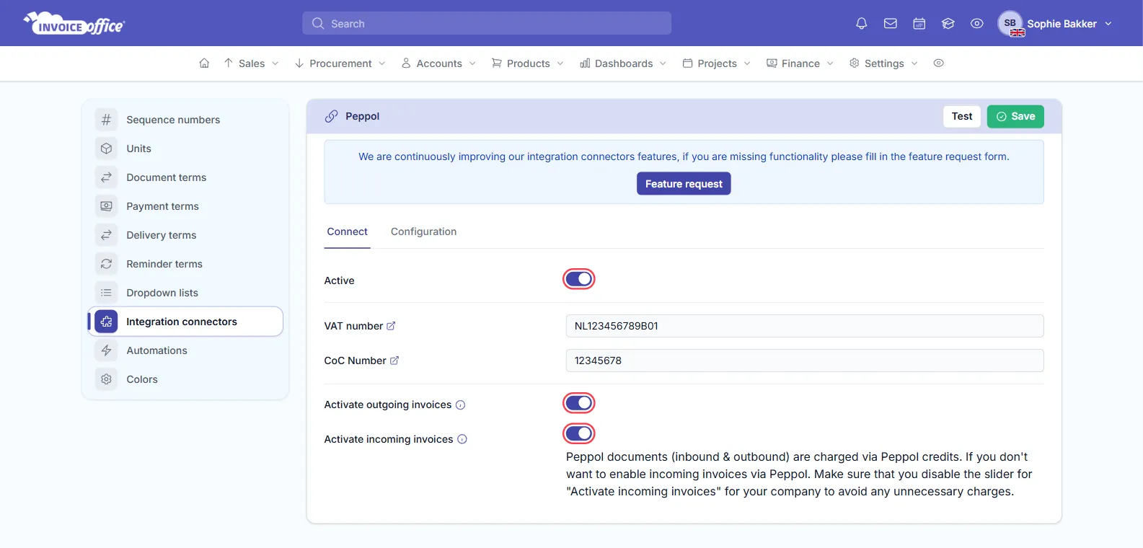Click the VAT number input field

805,326
